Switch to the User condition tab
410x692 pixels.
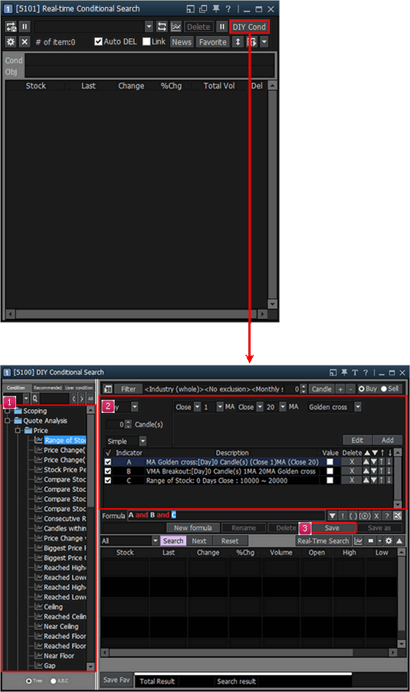pyautogui.click(x=79, y=388)
